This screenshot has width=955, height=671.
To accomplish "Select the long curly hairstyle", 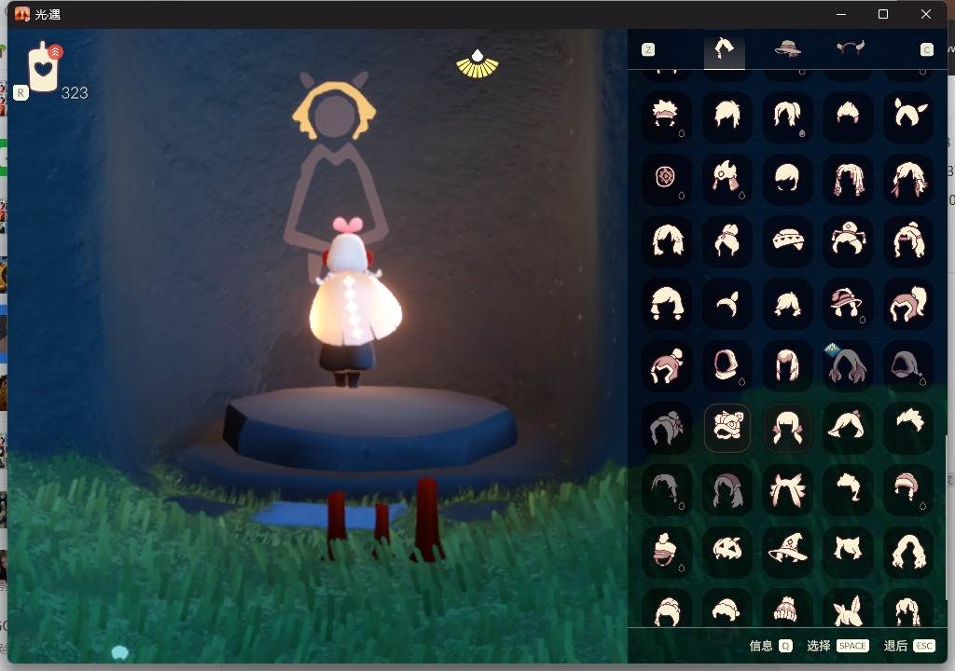I will coord(907,553).
